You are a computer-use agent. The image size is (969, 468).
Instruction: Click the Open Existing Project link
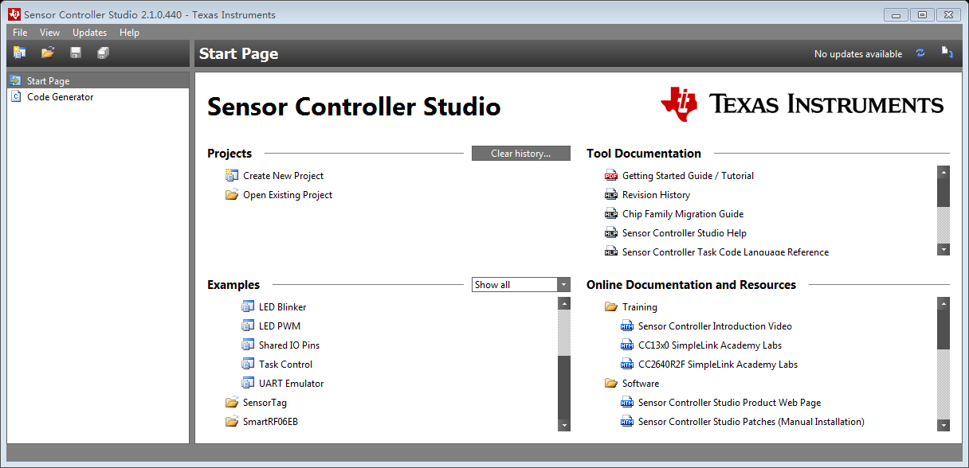[x=288, y=195]
